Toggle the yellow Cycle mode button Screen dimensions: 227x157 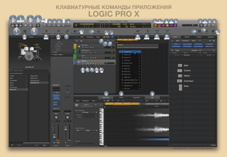[x=155, y=25]
